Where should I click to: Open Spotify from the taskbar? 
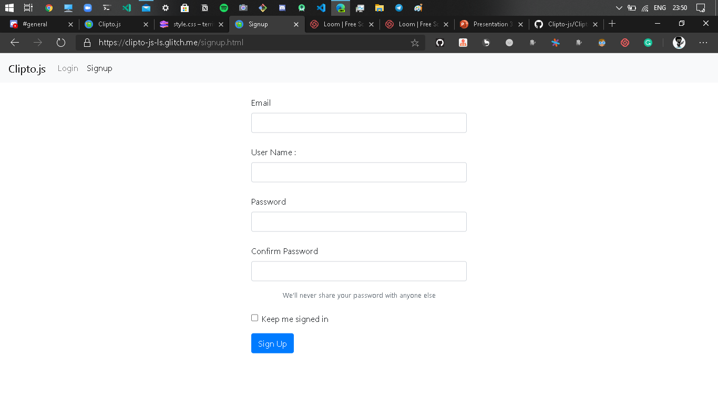pyautogui.click(x=224, y=8)
